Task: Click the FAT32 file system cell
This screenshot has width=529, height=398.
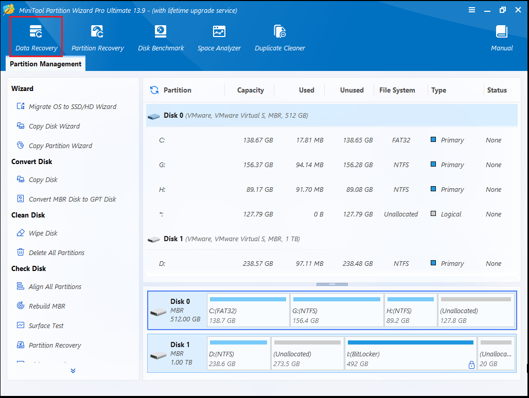Action: tap(401, 140)
